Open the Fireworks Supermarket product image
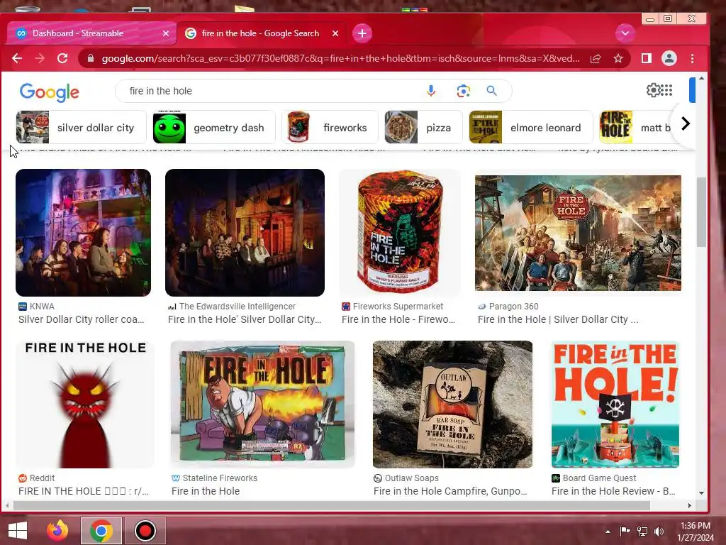The width and height of the screenshot is (726, 545). [x=400, y=233]
